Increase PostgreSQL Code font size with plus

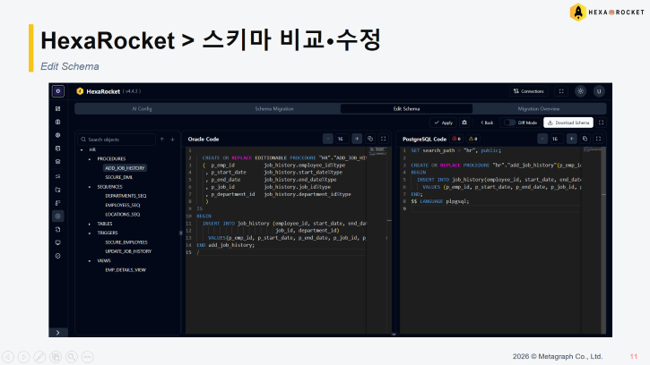(x=571, y=139)
